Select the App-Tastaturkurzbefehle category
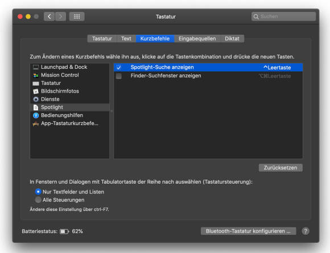 69,123
